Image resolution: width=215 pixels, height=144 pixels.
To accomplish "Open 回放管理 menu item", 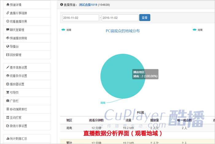I will (x=27, y=55).
